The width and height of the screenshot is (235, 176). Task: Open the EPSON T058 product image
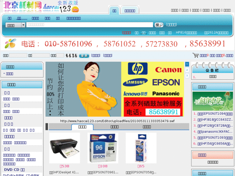click(x=141, y=148)
